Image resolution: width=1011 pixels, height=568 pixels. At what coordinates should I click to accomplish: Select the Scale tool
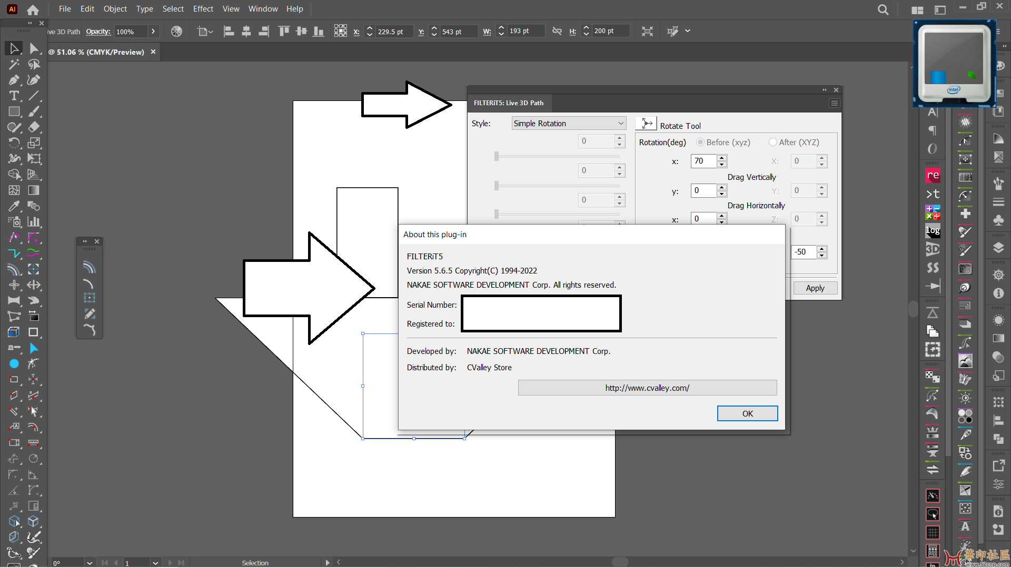[34, 143]
